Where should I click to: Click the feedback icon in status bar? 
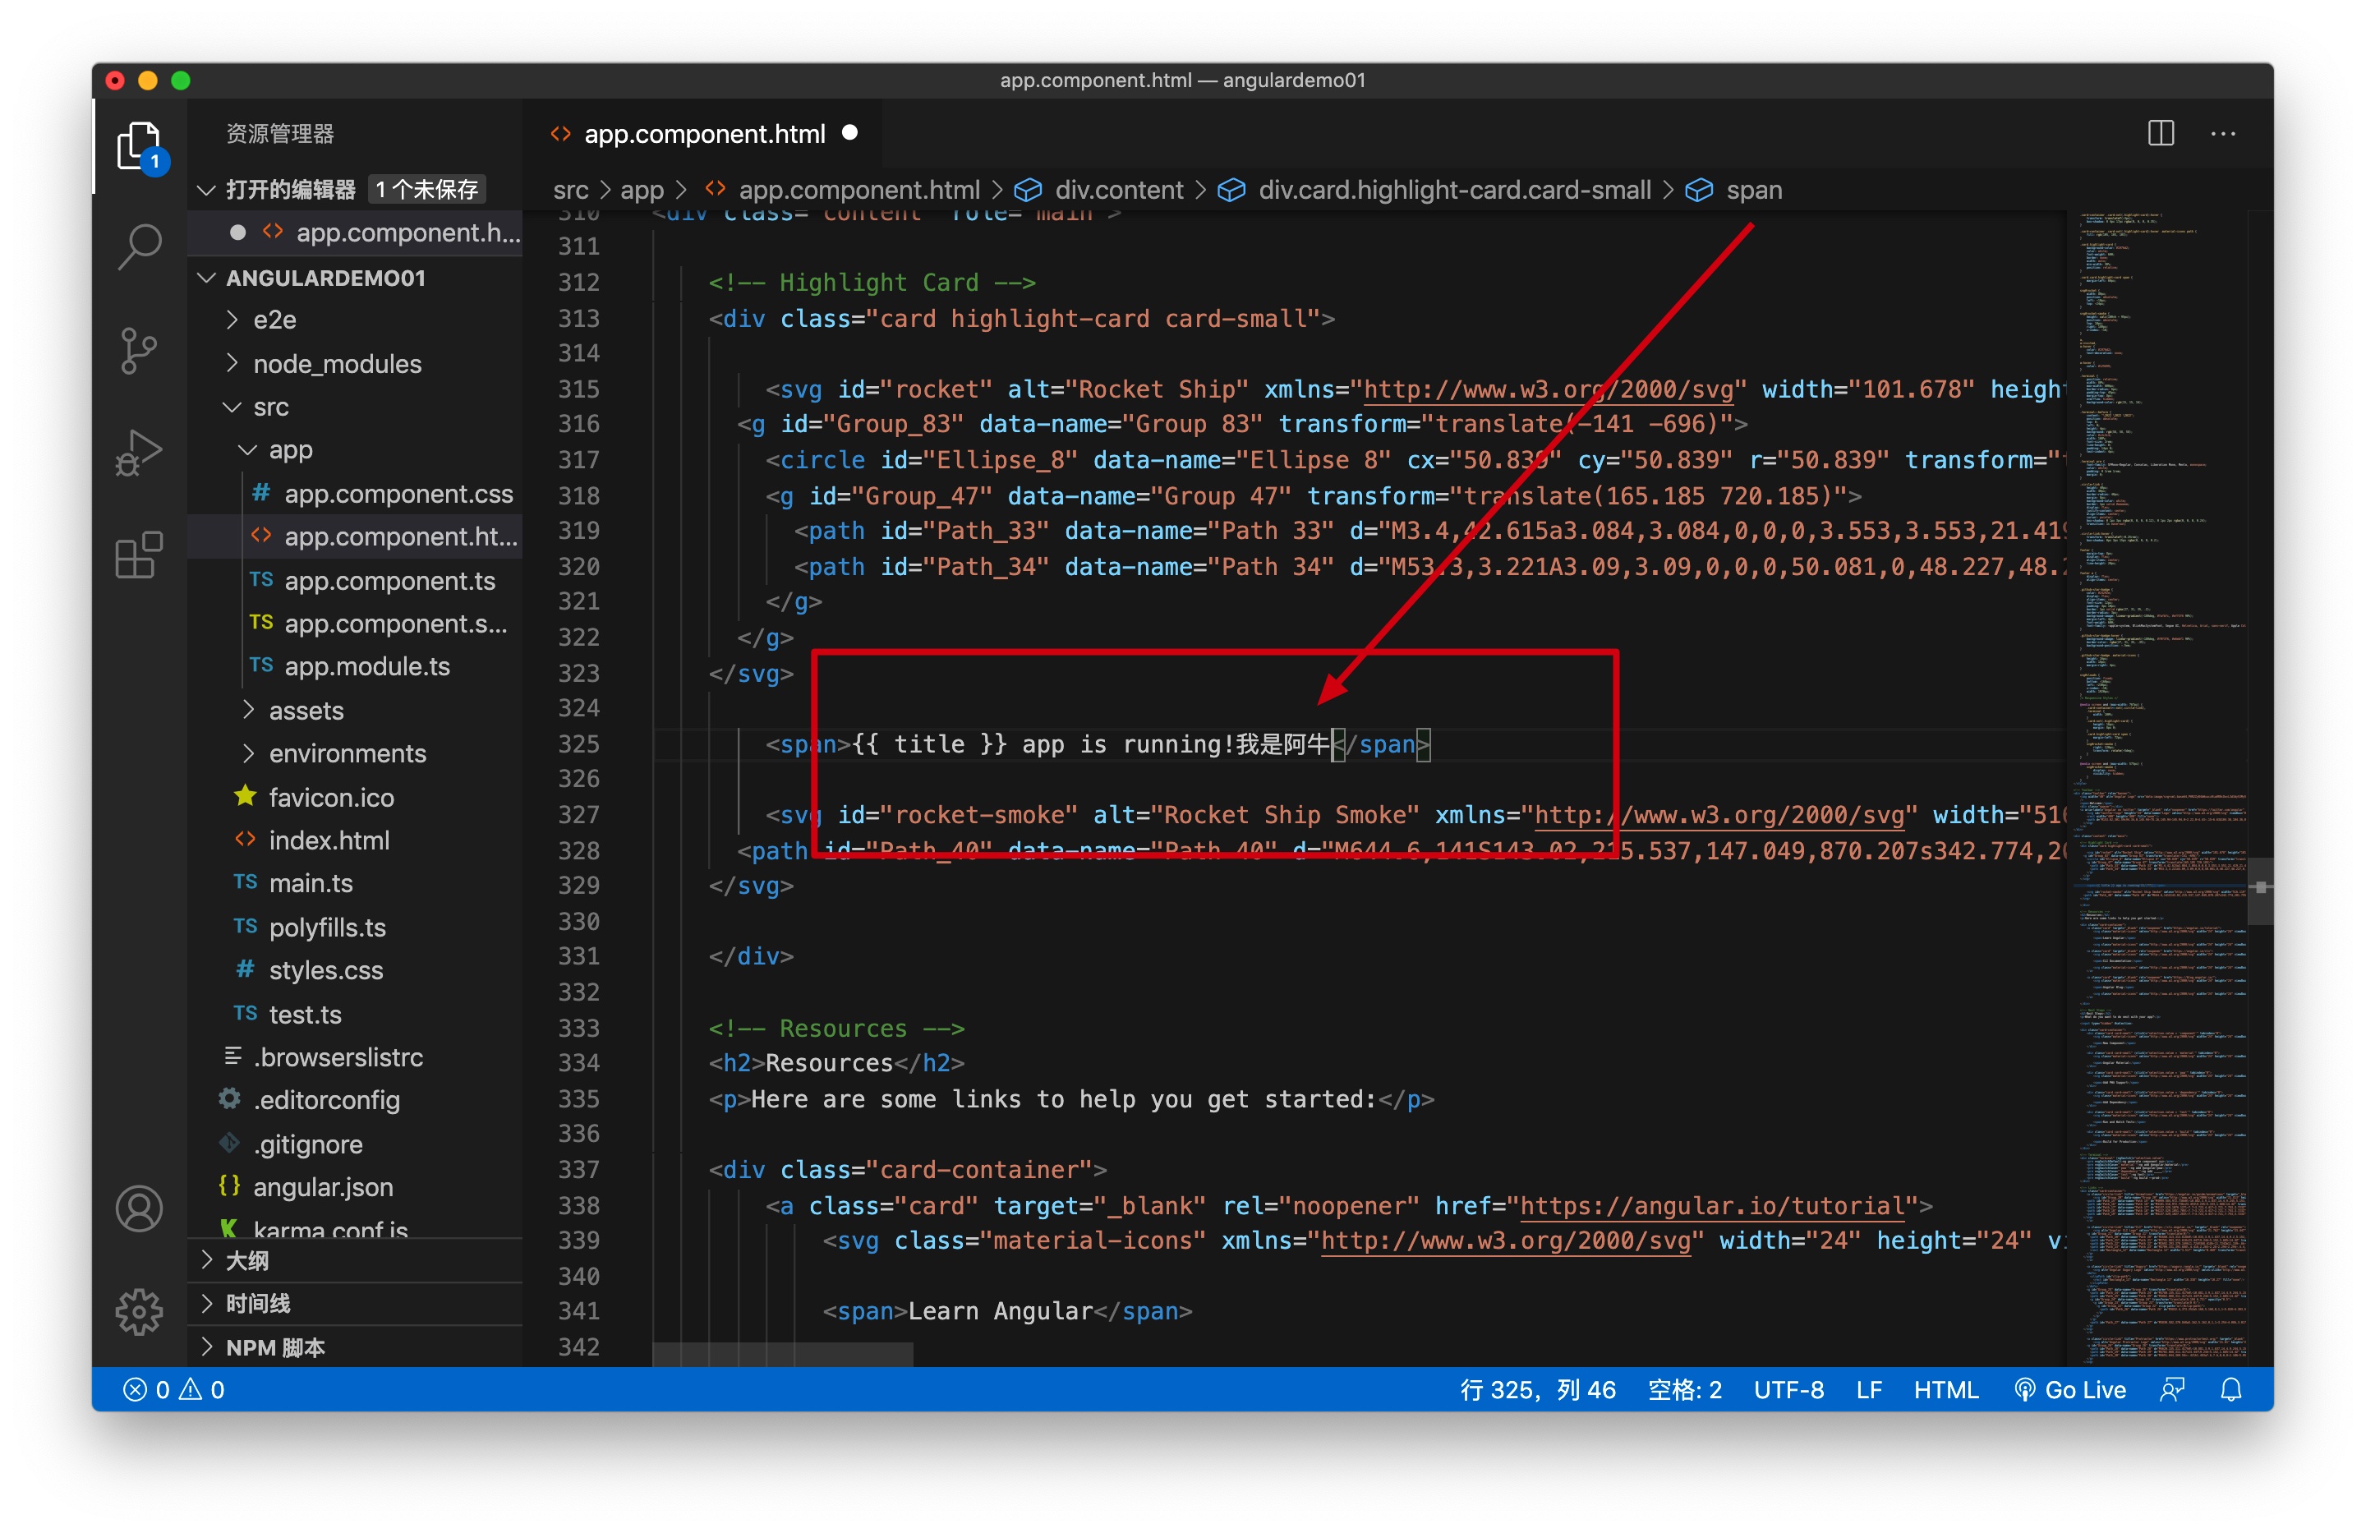tap(2172, 1389)
